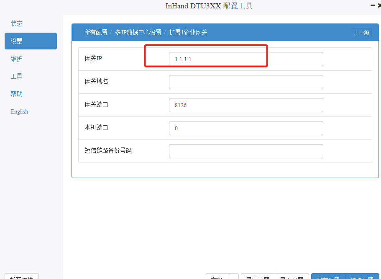Viewport: 381px width, 279px height.
Task: Click the 本机端口 field showing 0
Action: click(x=246, y=128)
